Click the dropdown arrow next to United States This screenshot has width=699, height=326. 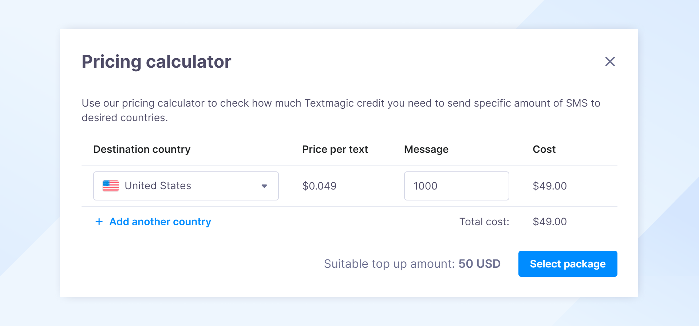[264, 186]
